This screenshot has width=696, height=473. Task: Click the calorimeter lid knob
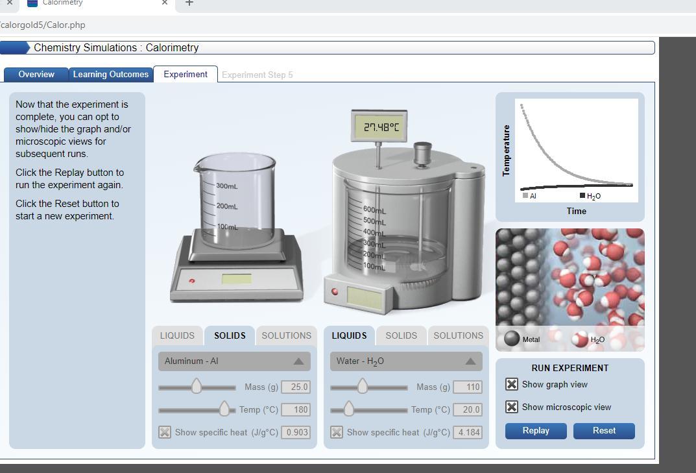[x=422, y=154]
